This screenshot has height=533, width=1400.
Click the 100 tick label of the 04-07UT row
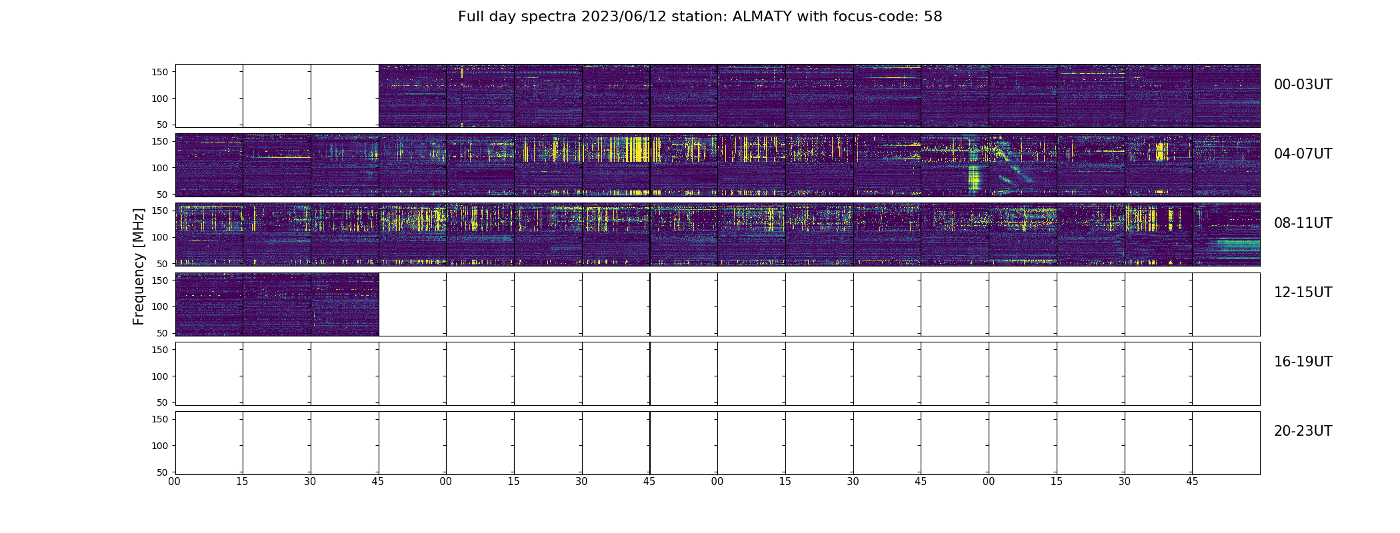[x=161, y=168]
